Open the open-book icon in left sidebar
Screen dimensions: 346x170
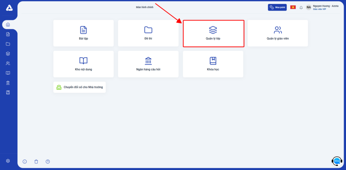(8, 73)
